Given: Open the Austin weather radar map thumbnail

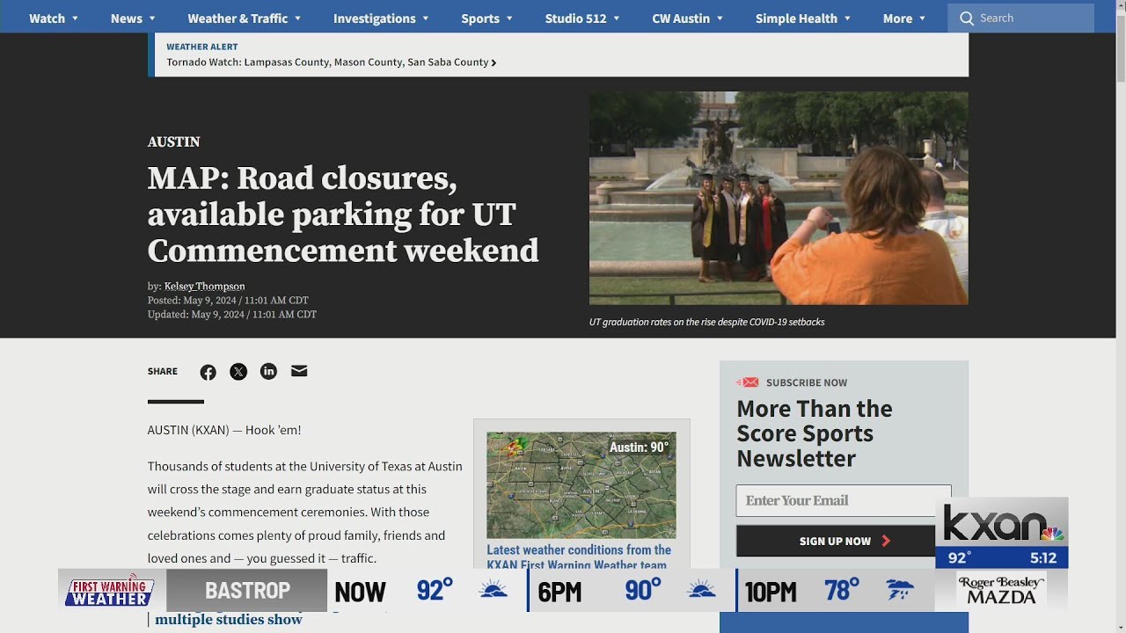Looking at the screenshot, I should (x=581, y=484).
